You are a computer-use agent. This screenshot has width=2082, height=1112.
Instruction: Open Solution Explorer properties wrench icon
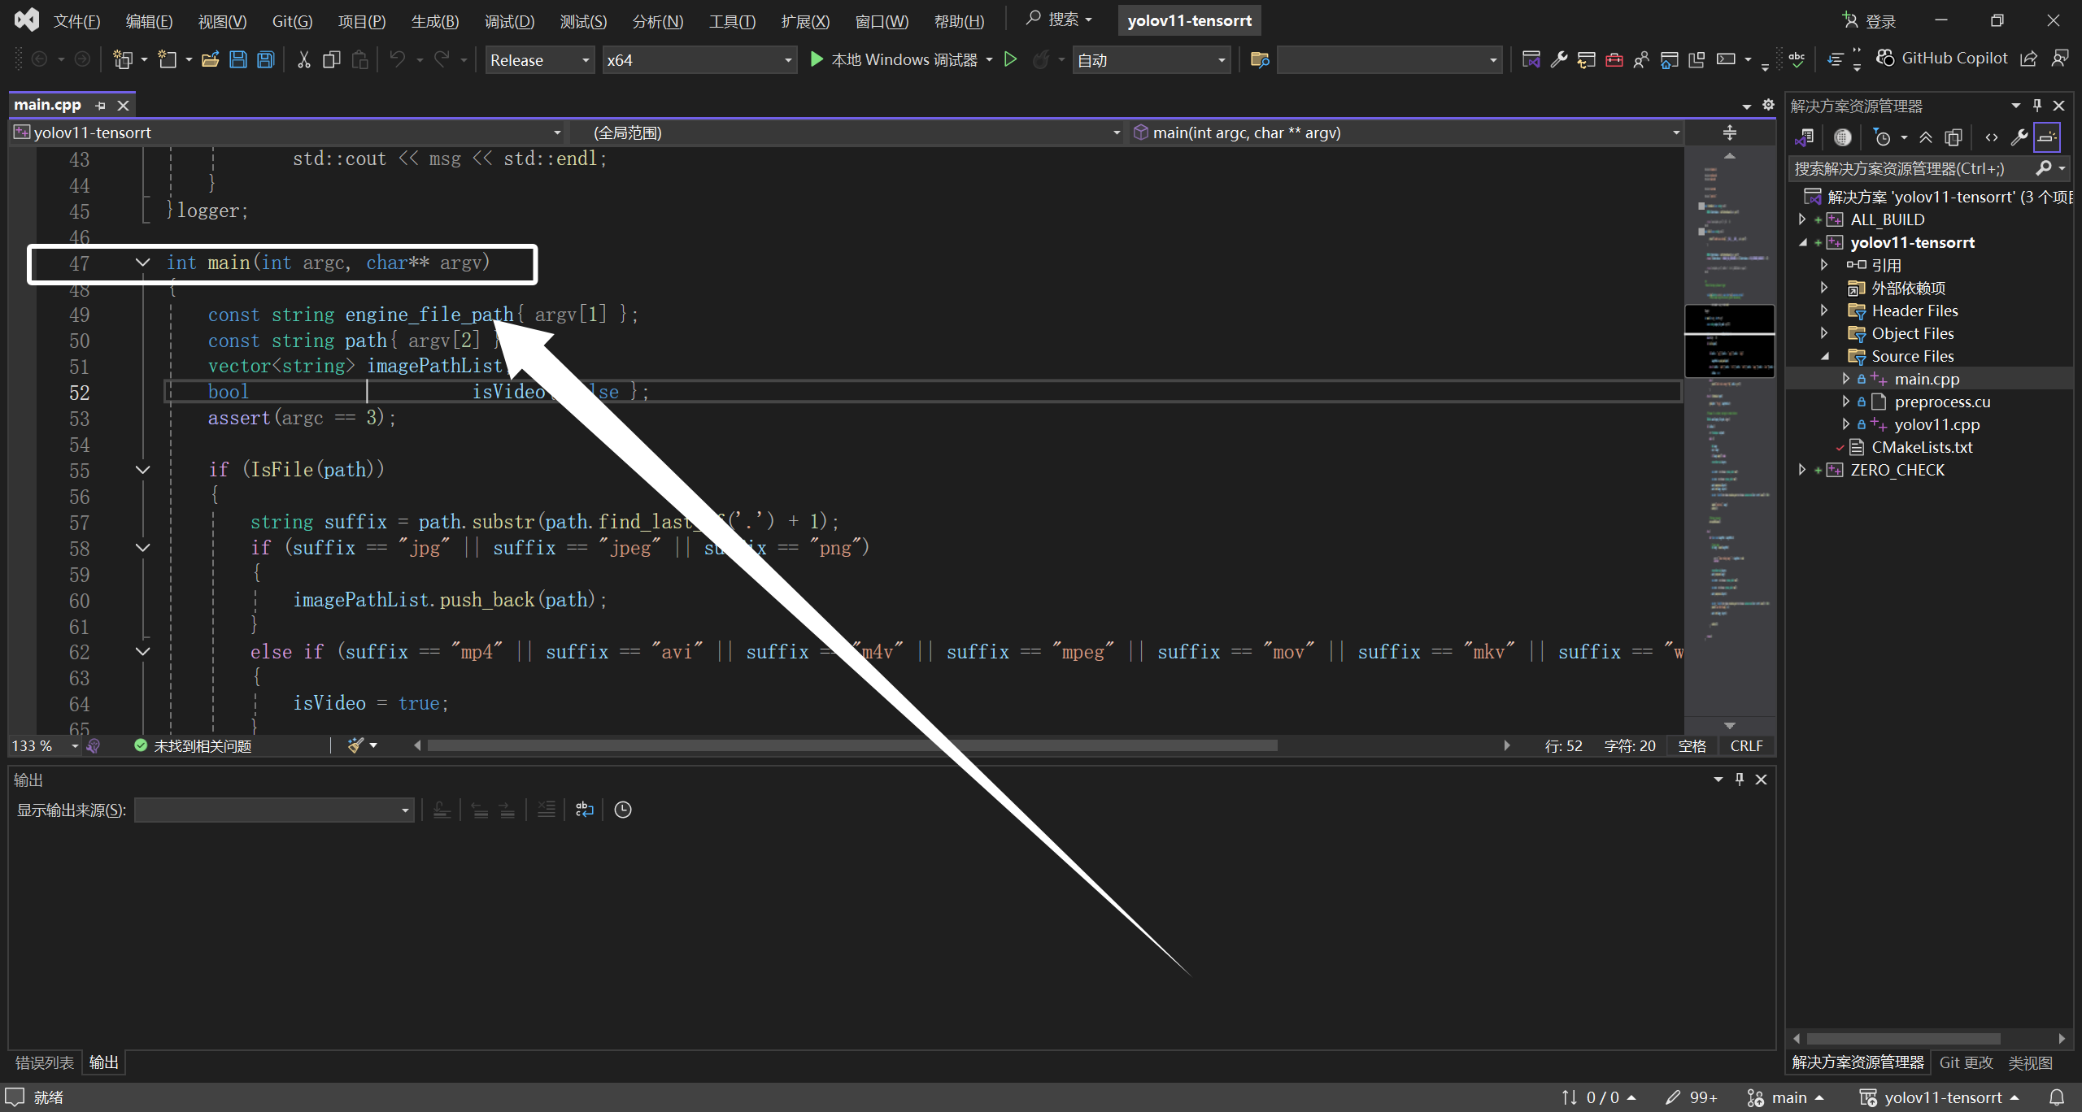pos(2019,137)
